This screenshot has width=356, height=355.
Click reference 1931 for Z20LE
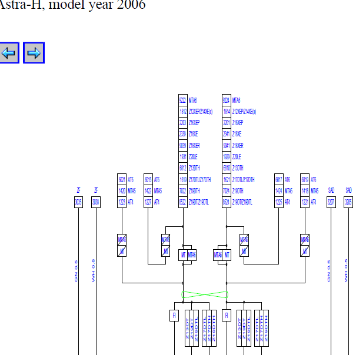point(183,157)
